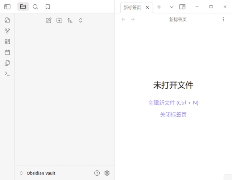
Task: Open quick switcher from ribbon
Action: tap(7, 20)
